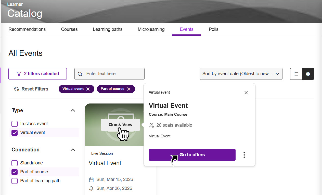Check the In-class event filter
Screen dimensions: 322x195
point(15,124)
